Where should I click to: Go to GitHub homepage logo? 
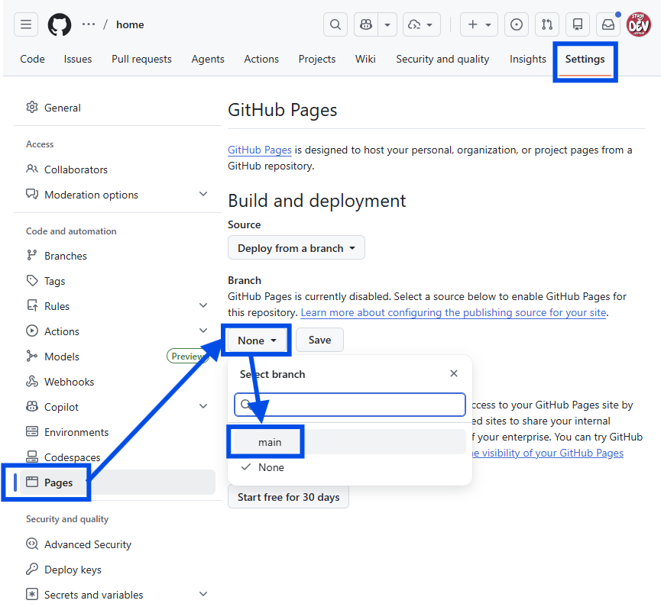(x=60, y=24)
